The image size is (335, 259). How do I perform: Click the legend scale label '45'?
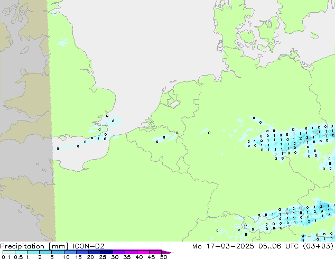tap(151, 257)
